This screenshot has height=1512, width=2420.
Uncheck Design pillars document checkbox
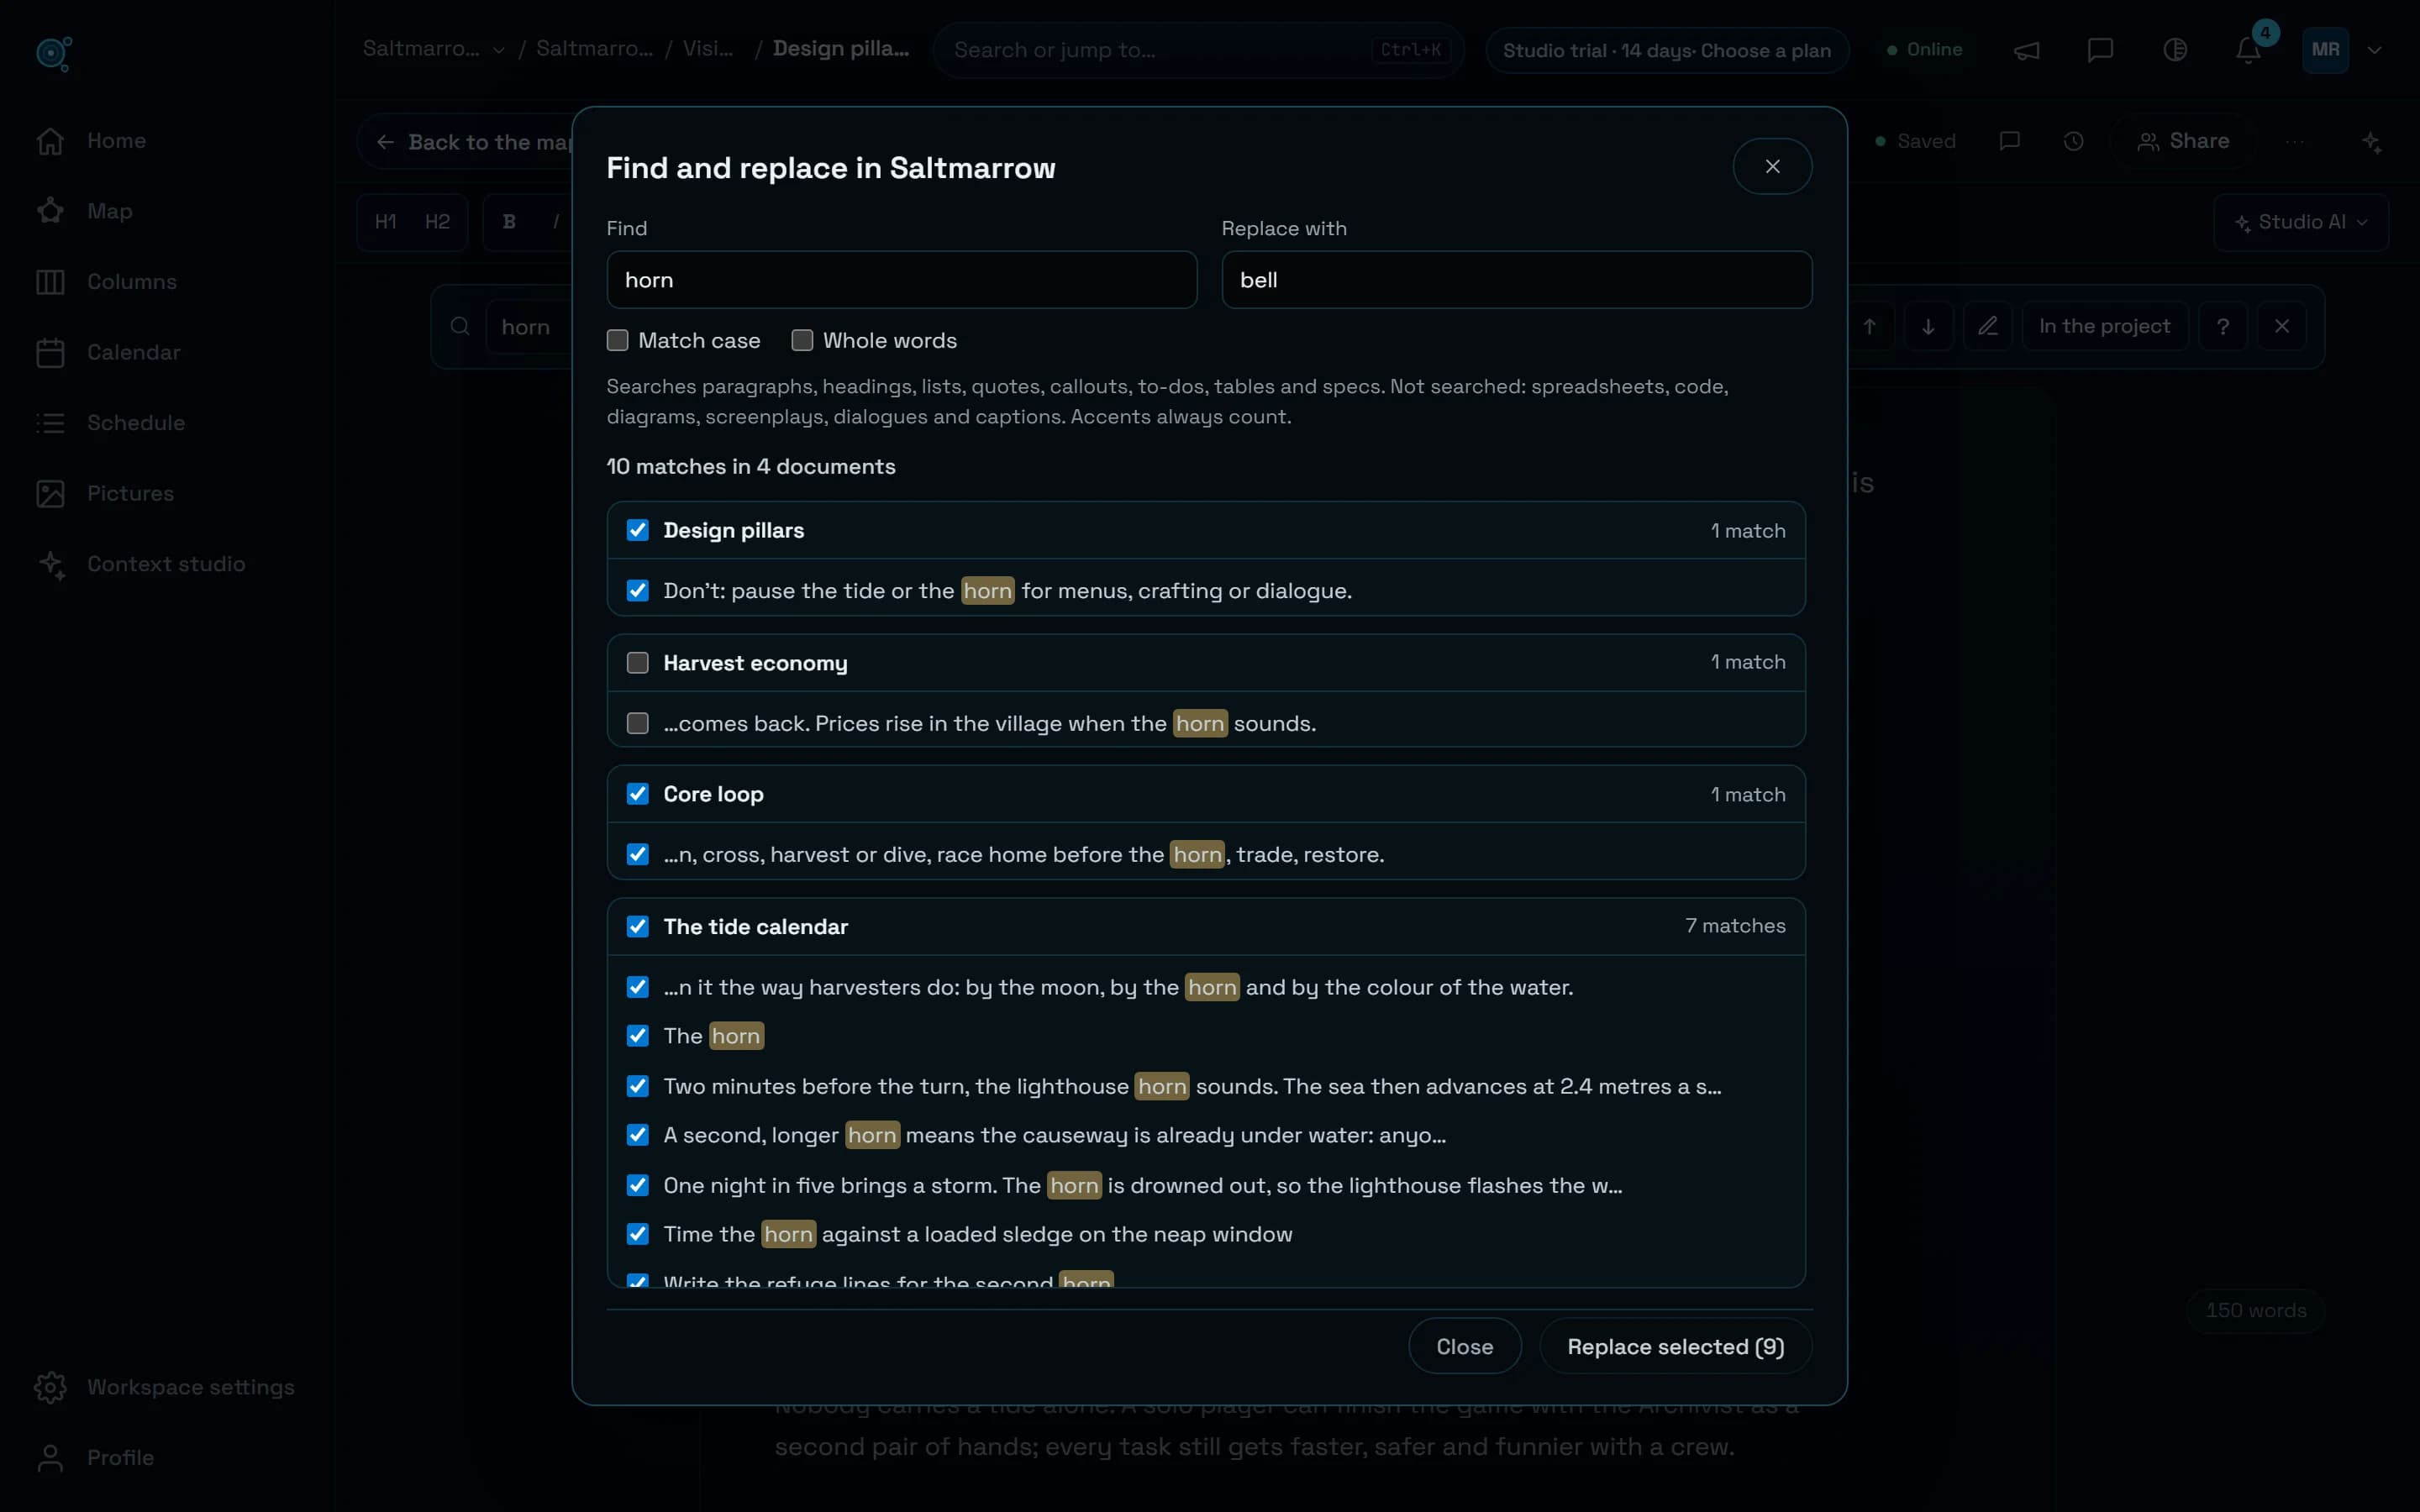point(638,530)
